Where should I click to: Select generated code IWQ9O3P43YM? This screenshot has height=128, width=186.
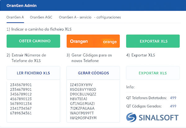[83, 118]
